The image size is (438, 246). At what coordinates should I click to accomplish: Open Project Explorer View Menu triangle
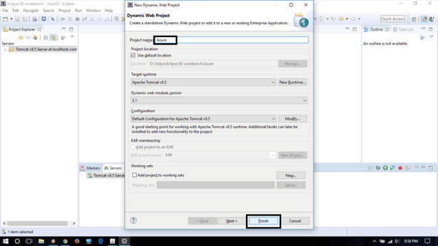[72, 37]
